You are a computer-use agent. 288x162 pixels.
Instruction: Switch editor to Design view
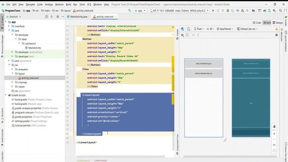pos(278,22)
